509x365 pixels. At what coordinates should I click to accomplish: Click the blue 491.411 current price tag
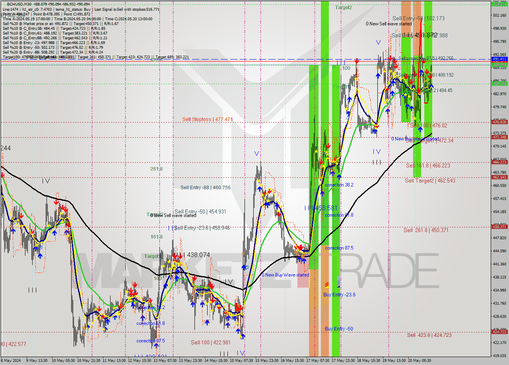[x=499, y=59]
